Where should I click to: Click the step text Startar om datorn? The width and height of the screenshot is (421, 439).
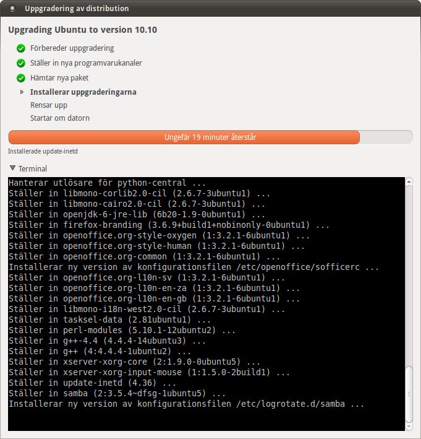(x=60, y=118)
